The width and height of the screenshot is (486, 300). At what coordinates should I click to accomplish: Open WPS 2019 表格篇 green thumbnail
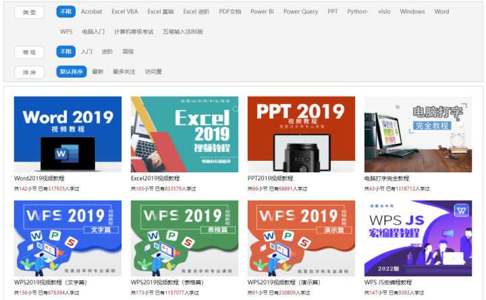click(184, 239)
